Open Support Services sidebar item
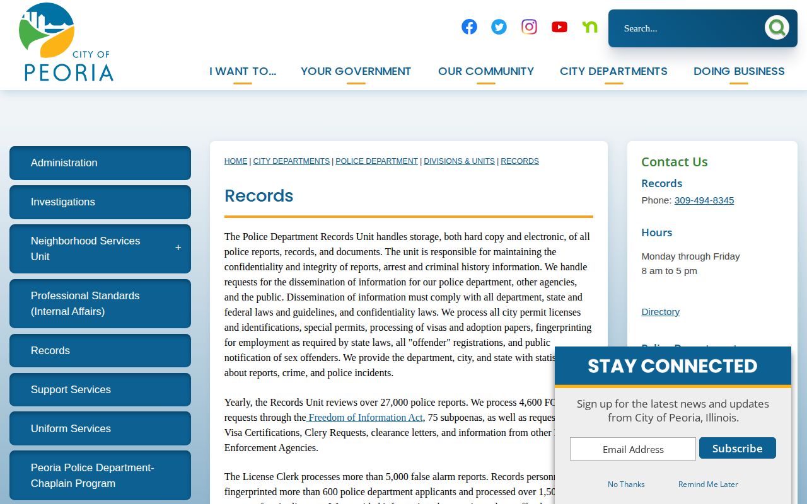Image resolution: width=807 pixels, height=504 pixels. click(100, 389)
